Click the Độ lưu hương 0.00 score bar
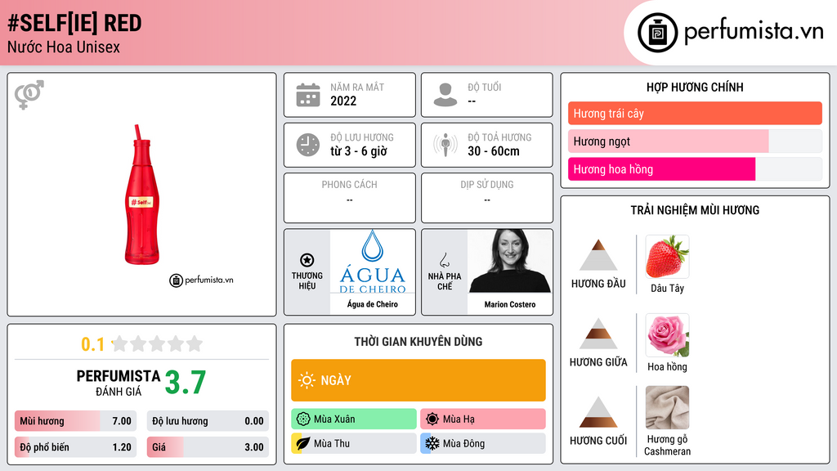This screenshot has height=471, width=837. (208, 421)
